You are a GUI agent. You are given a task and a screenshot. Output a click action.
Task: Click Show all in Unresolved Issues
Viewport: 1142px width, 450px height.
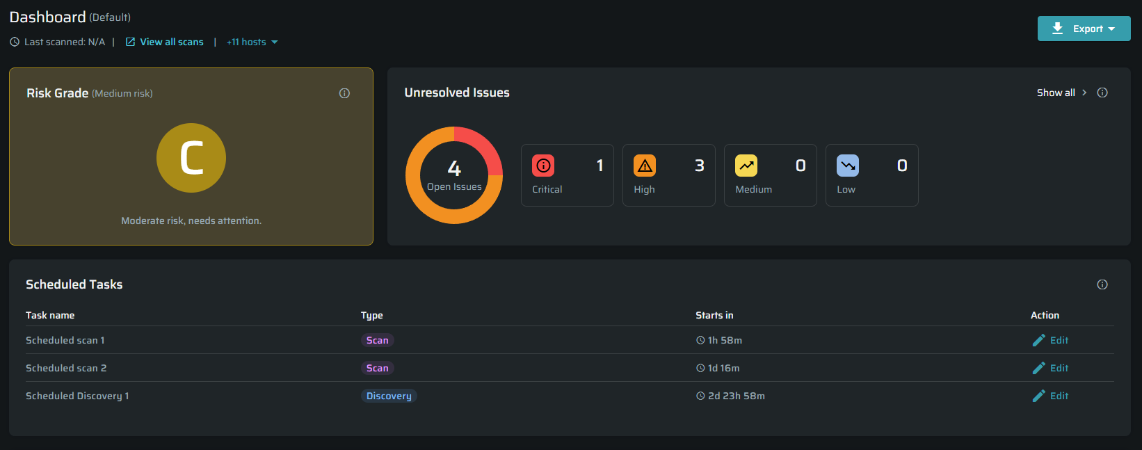1056,93
